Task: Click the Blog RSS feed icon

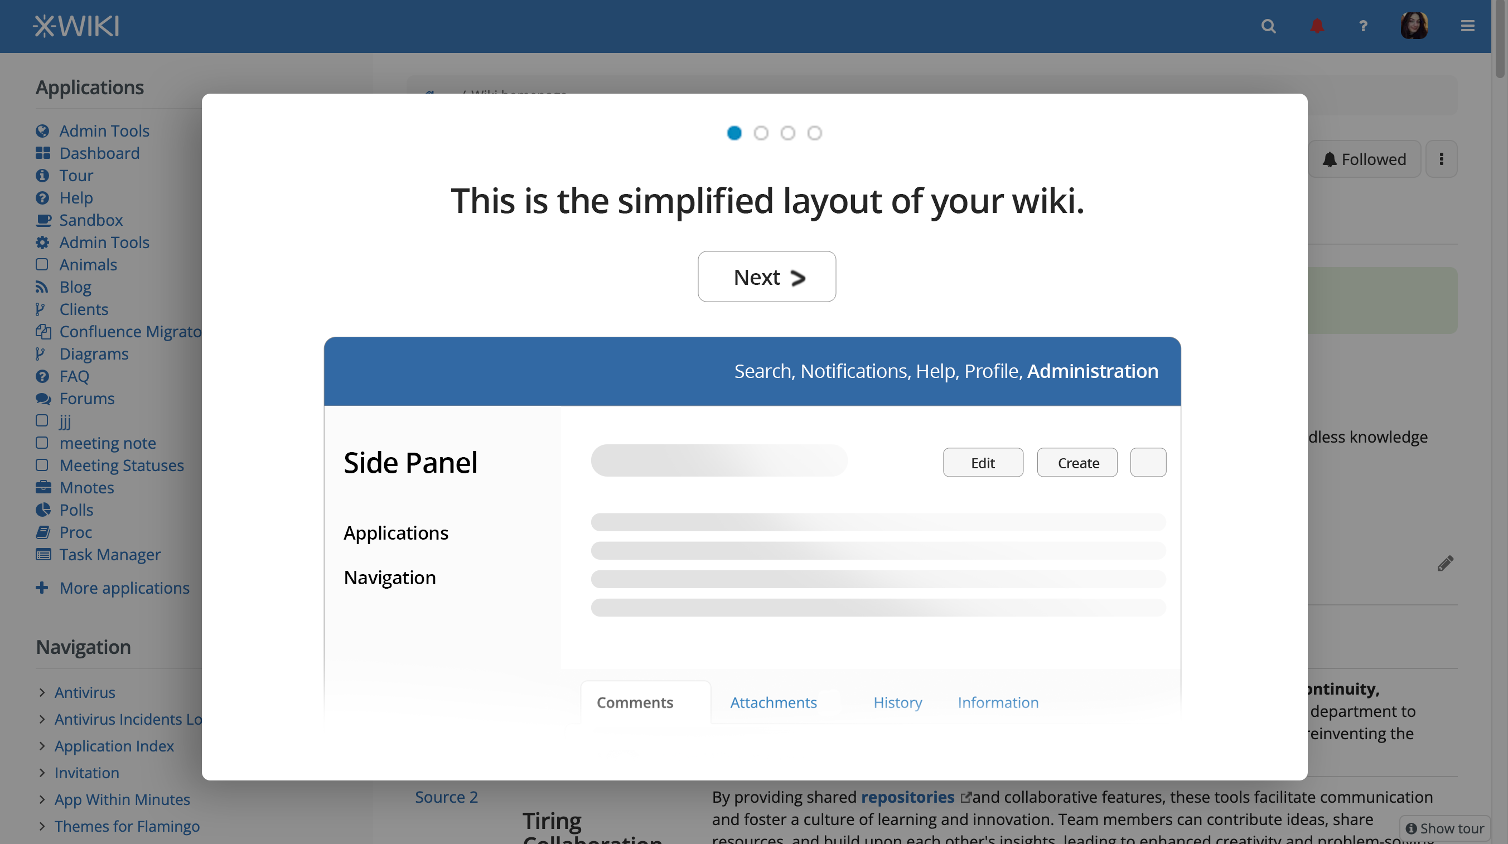Action: click(42, 287)
